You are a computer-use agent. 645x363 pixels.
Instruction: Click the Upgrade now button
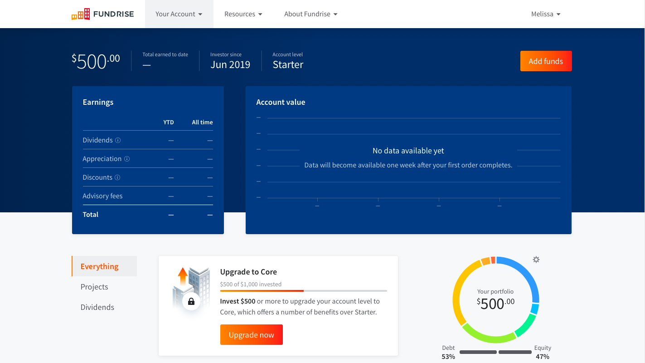pyautogui.click(x=252, y=335)
